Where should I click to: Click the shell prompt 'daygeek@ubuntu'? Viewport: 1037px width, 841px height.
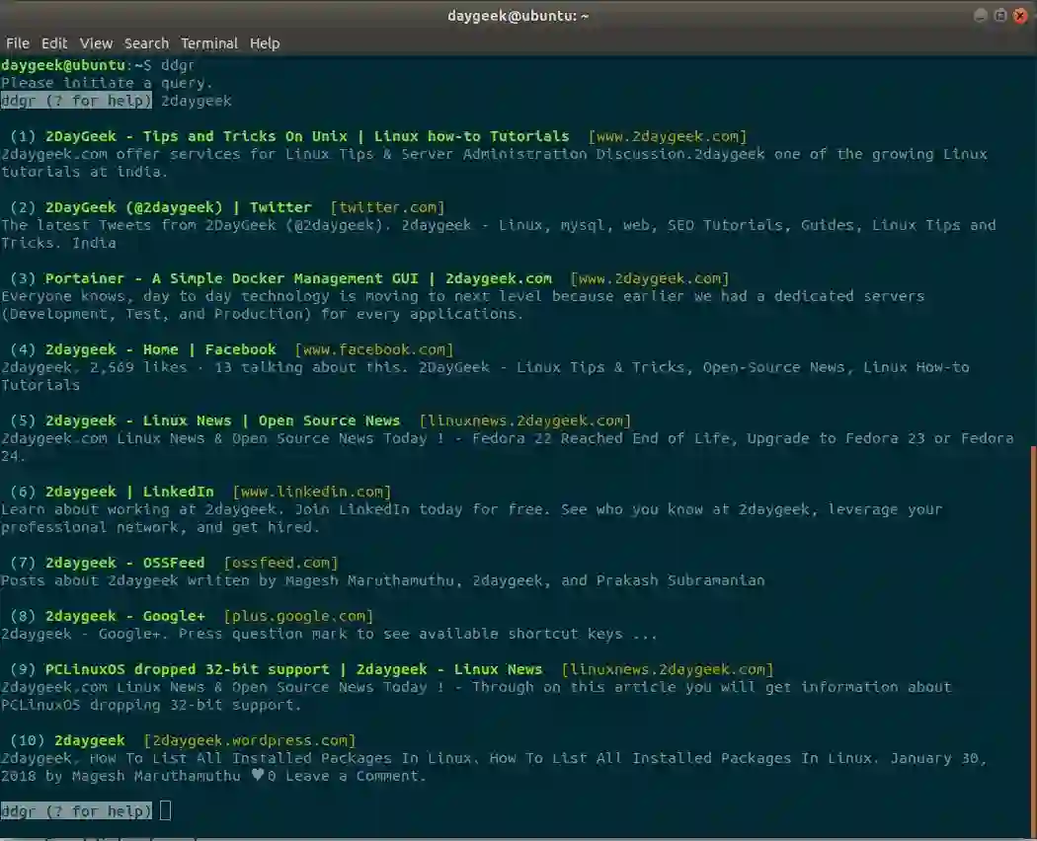[x=63, y=65]
